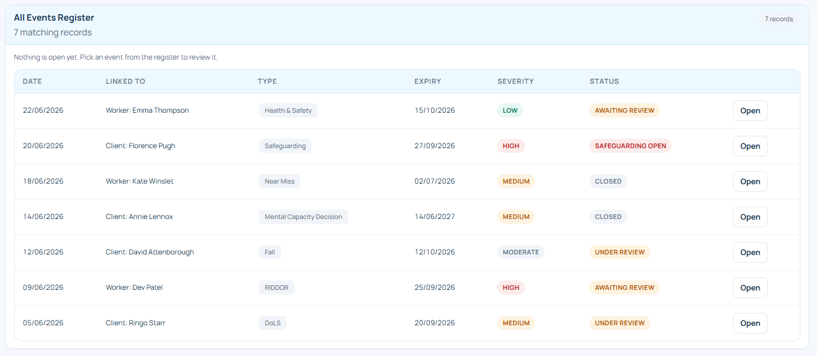Click 'Worker: Dev Patel' cell
The image size is (817, 356).
point(134,288)
